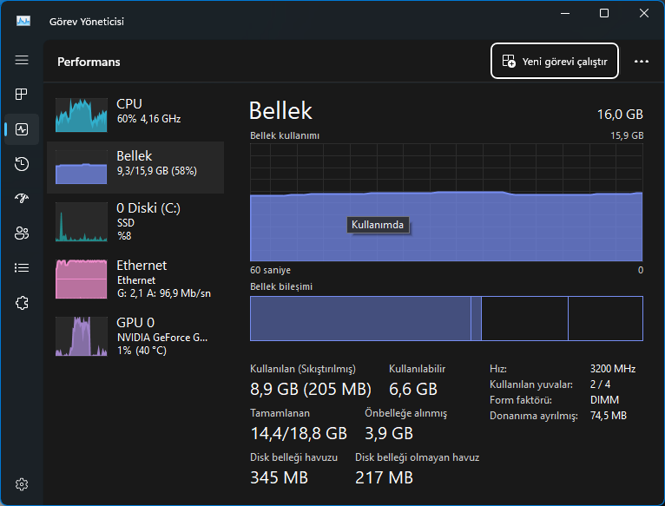Open Settings gear in the sidebar

pos(22,483)
